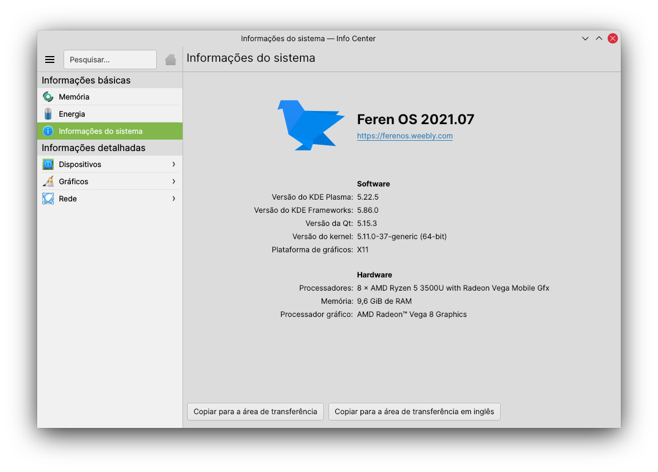Click the copy in English (em inglês) button
This screenshot has width=658, height=472.
[414, 411]
